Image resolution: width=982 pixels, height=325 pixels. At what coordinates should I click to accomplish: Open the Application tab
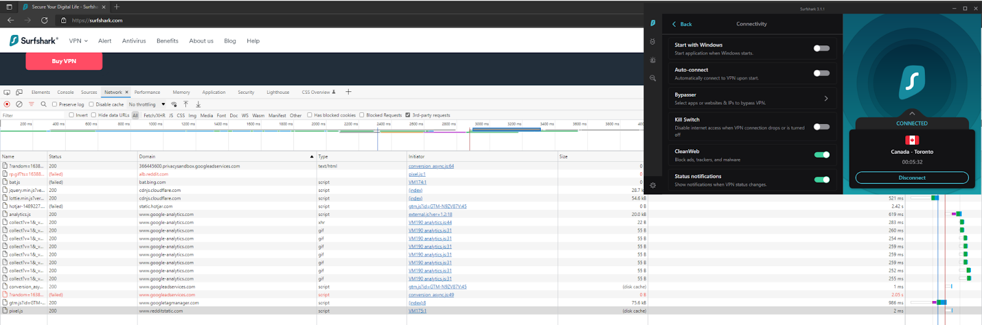pyautogui.click(x=214, y=93)
